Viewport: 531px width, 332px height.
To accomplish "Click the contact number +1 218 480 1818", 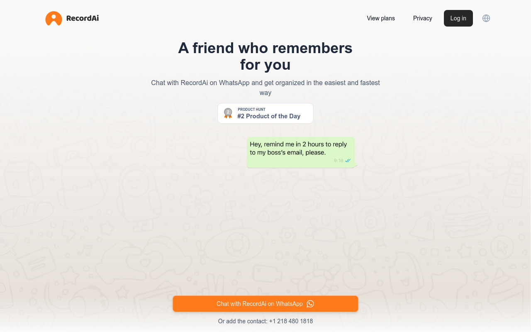I will click(291, 321).
